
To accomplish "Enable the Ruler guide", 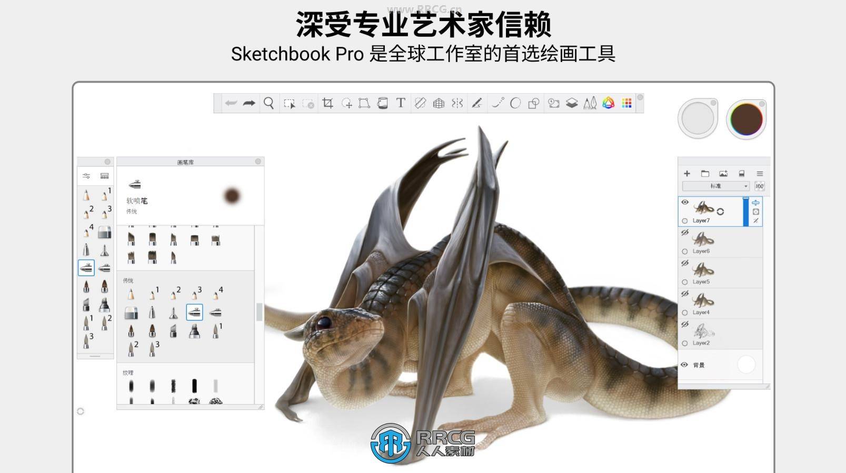I will pos(420,103).
